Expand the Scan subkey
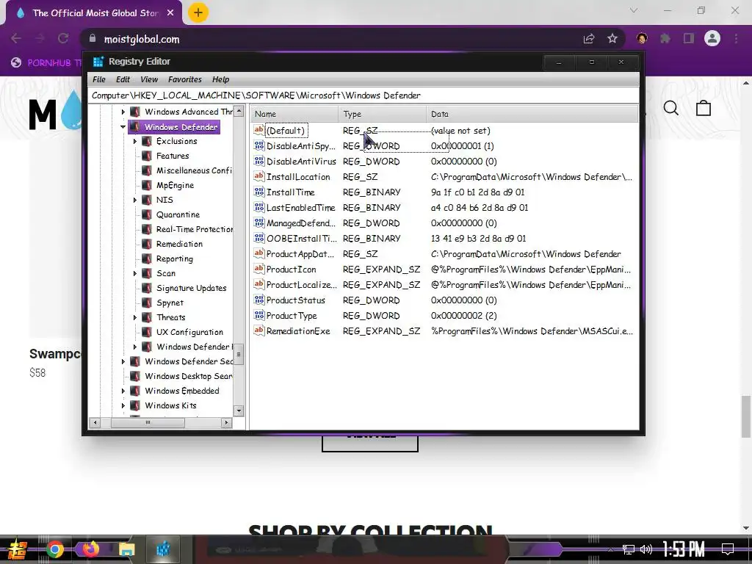Image resolution: width=752 pixels, height=564 pixels. coord(135,273)
